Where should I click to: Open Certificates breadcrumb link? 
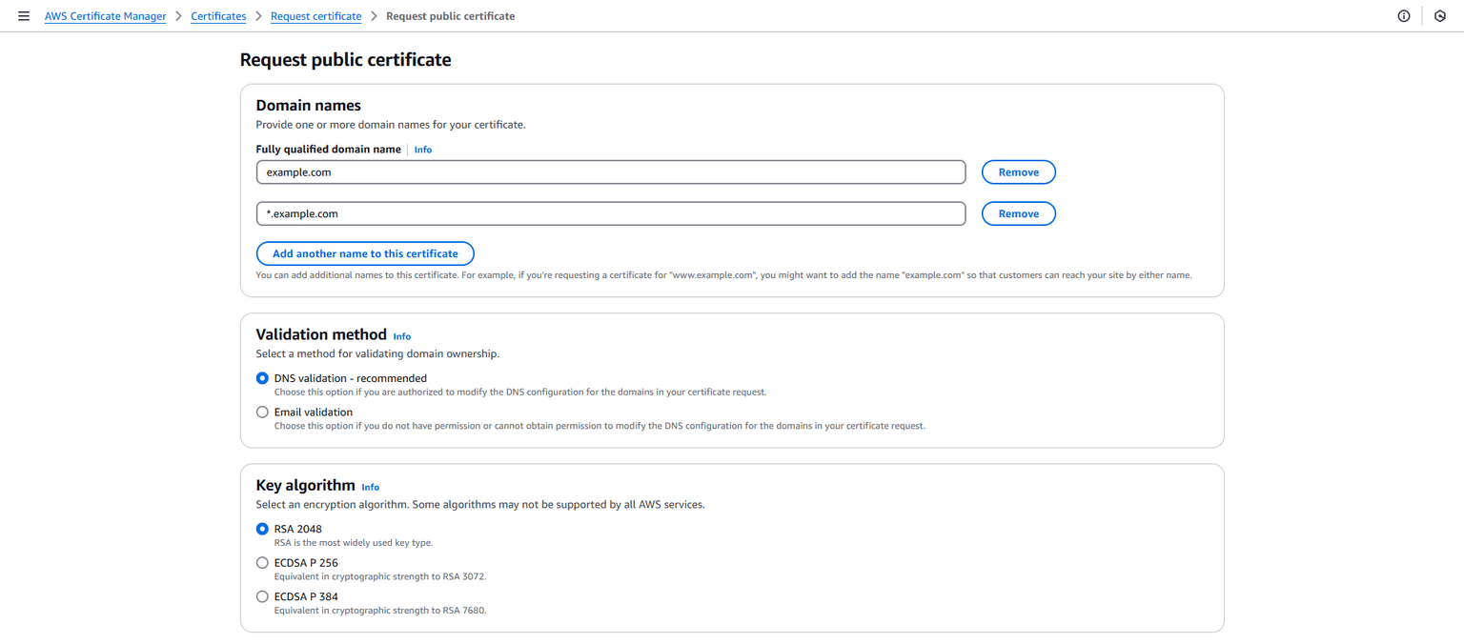coord(218,16)
